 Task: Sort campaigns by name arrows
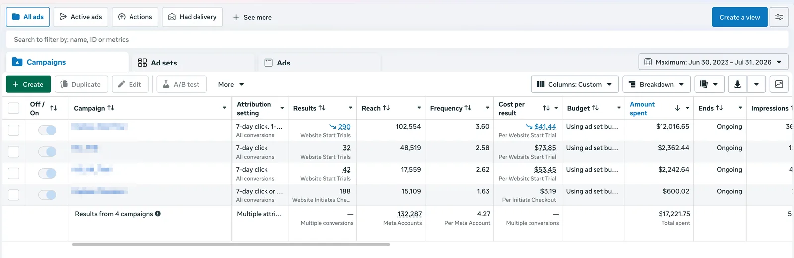pos(111,108)
